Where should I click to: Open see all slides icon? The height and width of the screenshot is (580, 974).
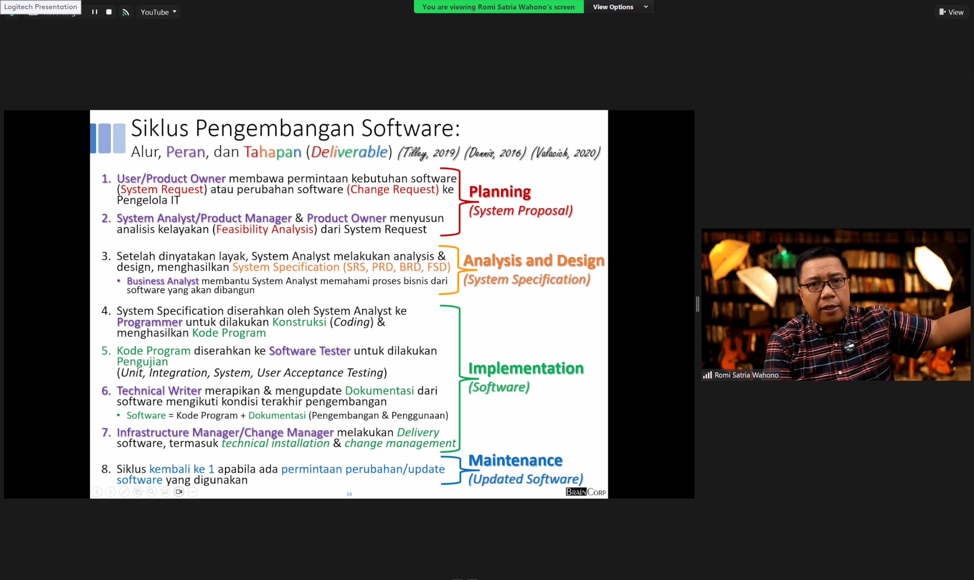coord(137,492)
